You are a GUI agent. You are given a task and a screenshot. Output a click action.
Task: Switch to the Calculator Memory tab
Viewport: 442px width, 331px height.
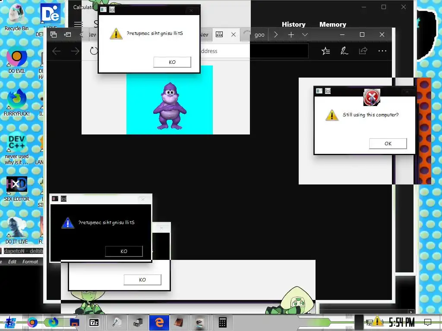point(333,25)
